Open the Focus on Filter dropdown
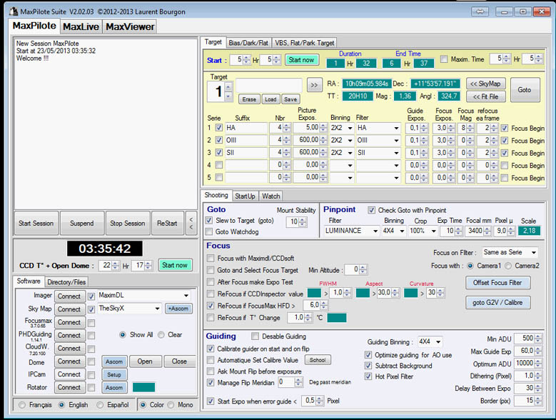The image size is (556, 420). point(510,252)
